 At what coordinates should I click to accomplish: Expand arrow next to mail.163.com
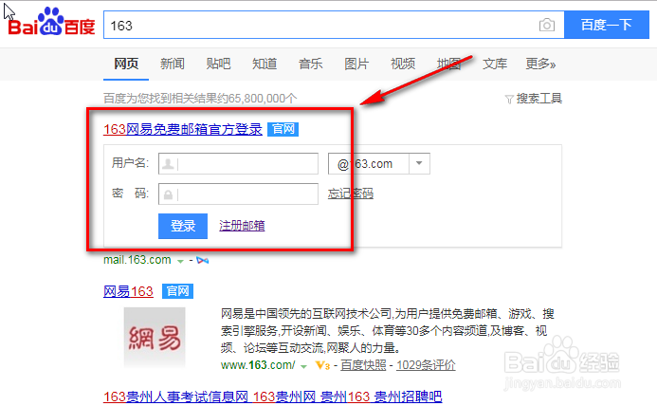pyautogui.click(x=180, y=261)
